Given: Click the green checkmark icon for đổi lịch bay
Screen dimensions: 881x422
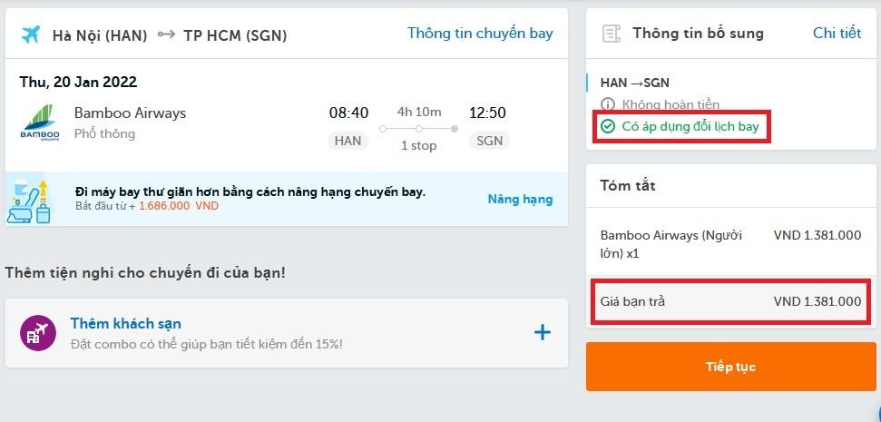Looking at the screenshot, I should (x=608, y=127).
